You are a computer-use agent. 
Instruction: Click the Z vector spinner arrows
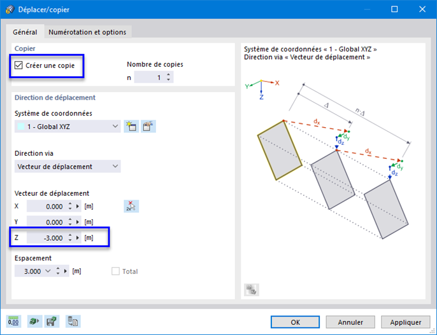70,238
